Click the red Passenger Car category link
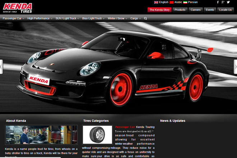Image resolution: width=237 pixels, height=158 pixels. coord(125,127)
